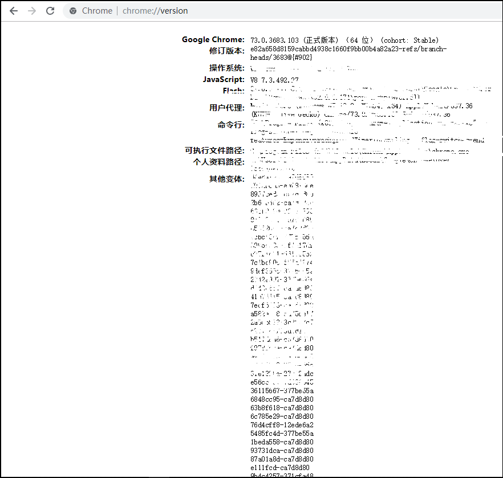503x478 pixels.
Task: Click the forward navigation arrow
Action: 32,11
